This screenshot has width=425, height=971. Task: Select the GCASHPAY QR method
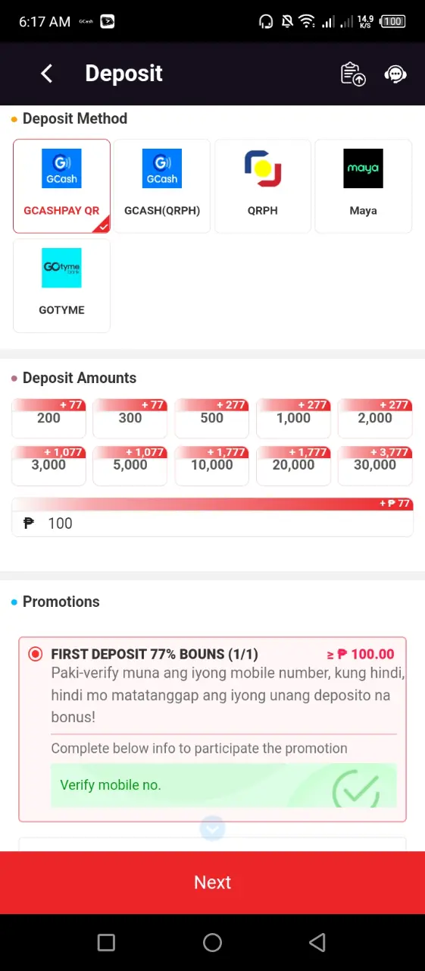pos(61,186)
